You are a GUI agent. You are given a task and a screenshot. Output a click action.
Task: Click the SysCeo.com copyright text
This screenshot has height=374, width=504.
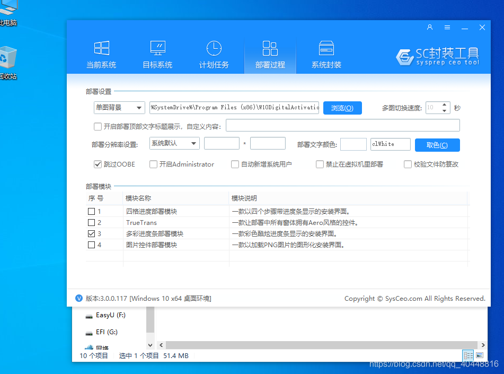(x=414, y=298)
